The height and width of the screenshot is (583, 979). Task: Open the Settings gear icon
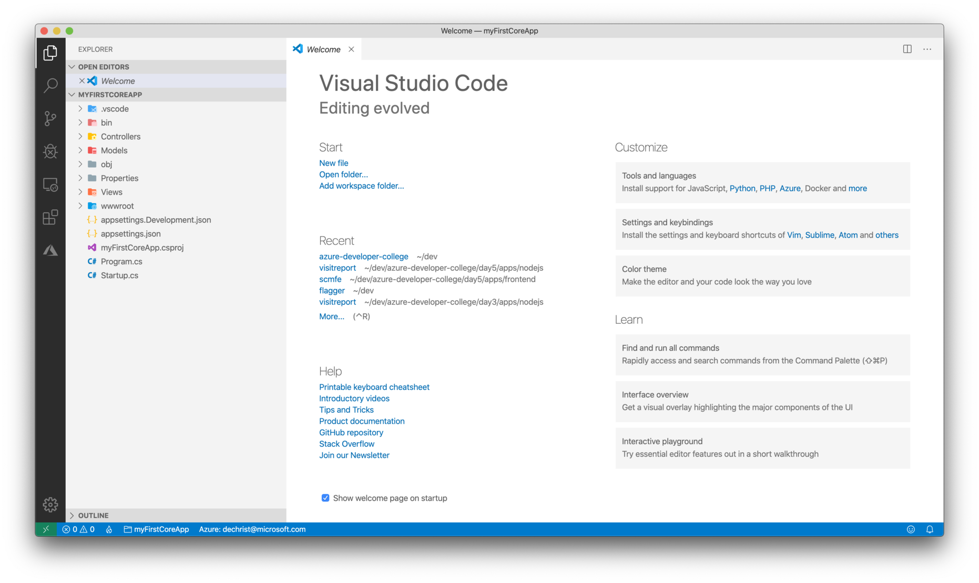[50, 504]
